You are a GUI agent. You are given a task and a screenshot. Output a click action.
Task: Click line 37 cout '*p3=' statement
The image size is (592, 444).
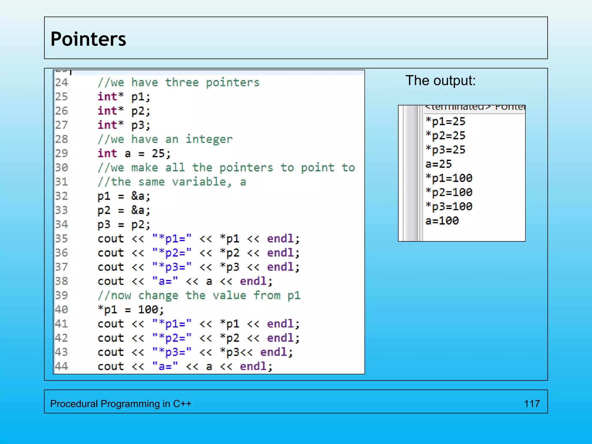pyautogui.click(x=199, y=267)
